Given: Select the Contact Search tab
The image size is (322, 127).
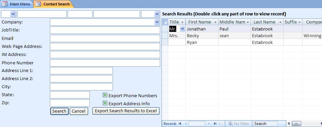Looking at the screenshot, I should (54, 4).
